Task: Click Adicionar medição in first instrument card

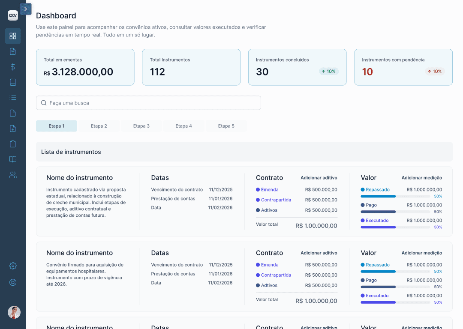Action: click(x=422, y=178)
